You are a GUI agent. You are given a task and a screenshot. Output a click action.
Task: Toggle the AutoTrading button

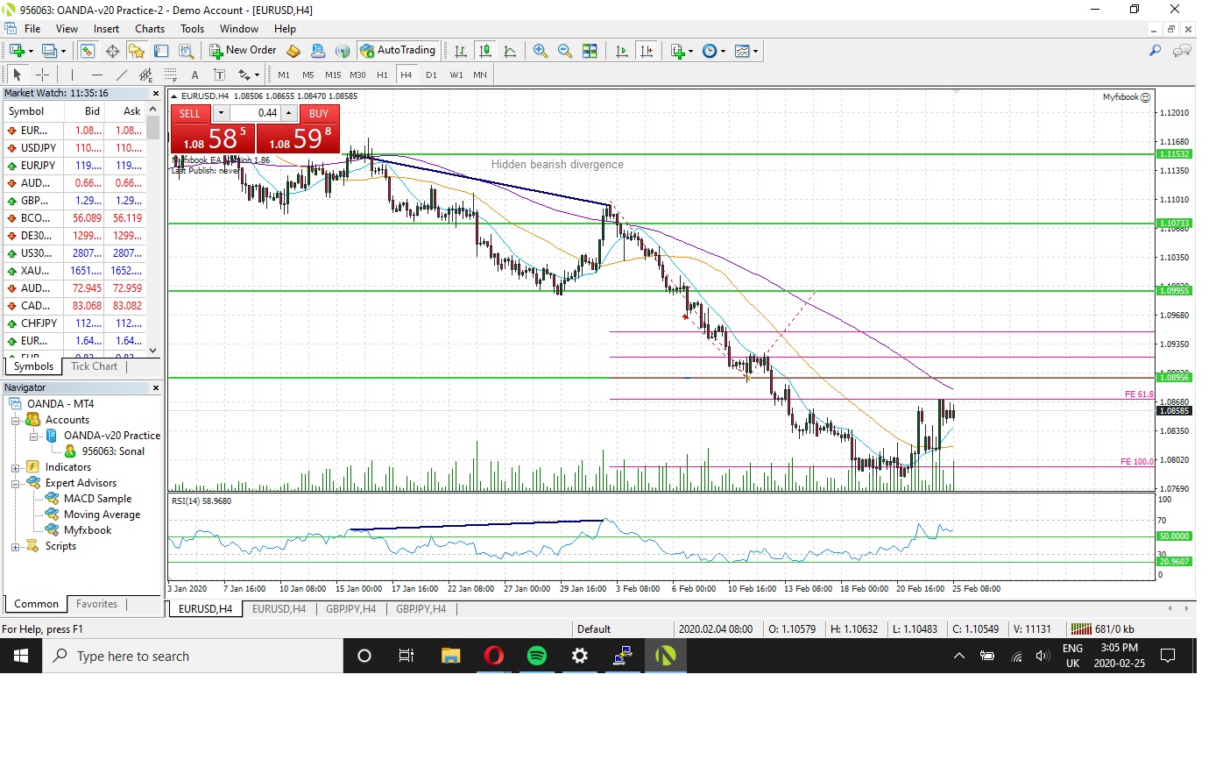(398, 51)
